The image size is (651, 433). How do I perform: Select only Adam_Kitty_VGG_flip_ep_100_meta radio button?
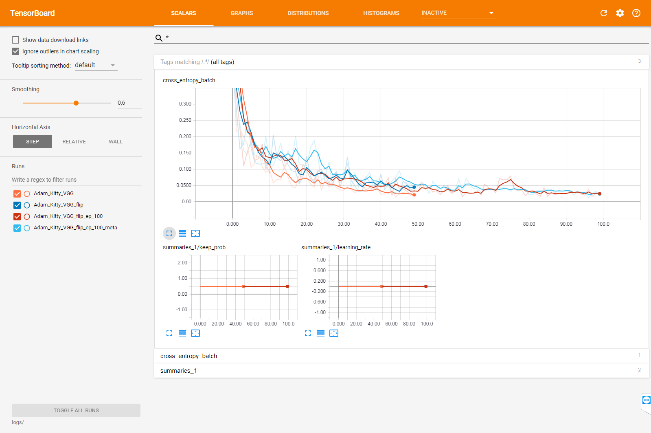27,228
